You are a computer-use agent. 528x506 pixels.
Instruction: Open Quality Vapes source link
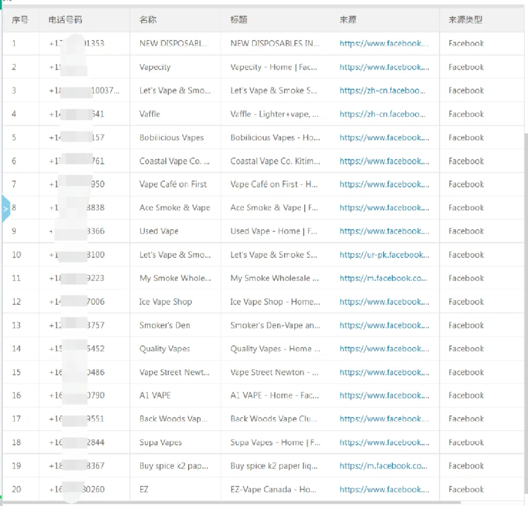click(x=384, y=349)
